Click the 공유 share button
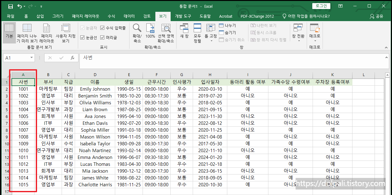 [376, 16]
